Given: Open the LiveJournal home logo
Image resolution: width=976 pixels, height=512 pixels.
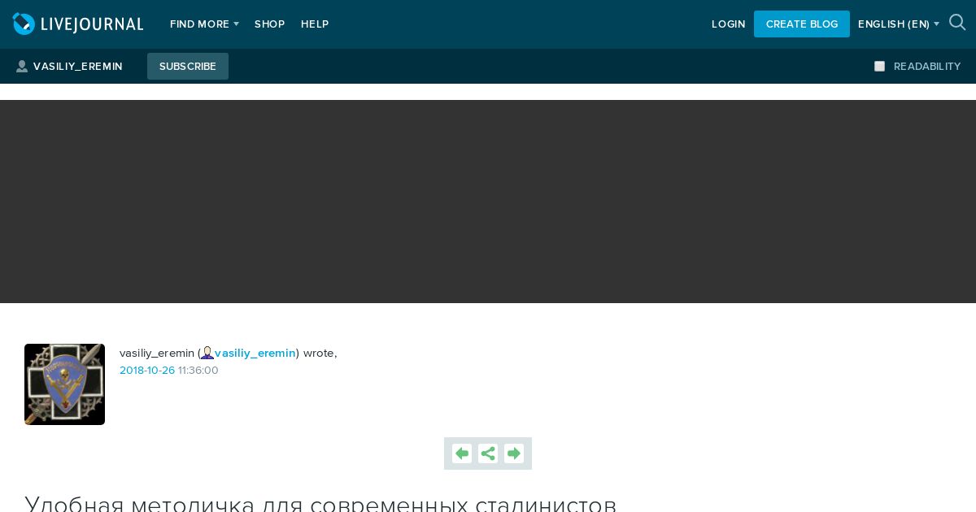Looking at the screenshot, I should point(78,24).
